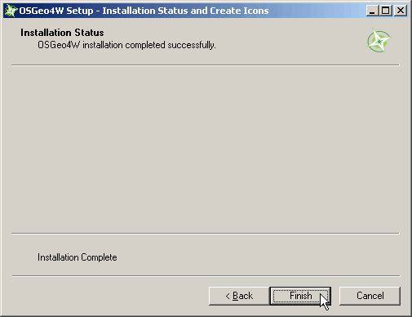
Task: Minimize the OSGeo4W Setup window
Action: pyautogui.click(x=372, y=11)
